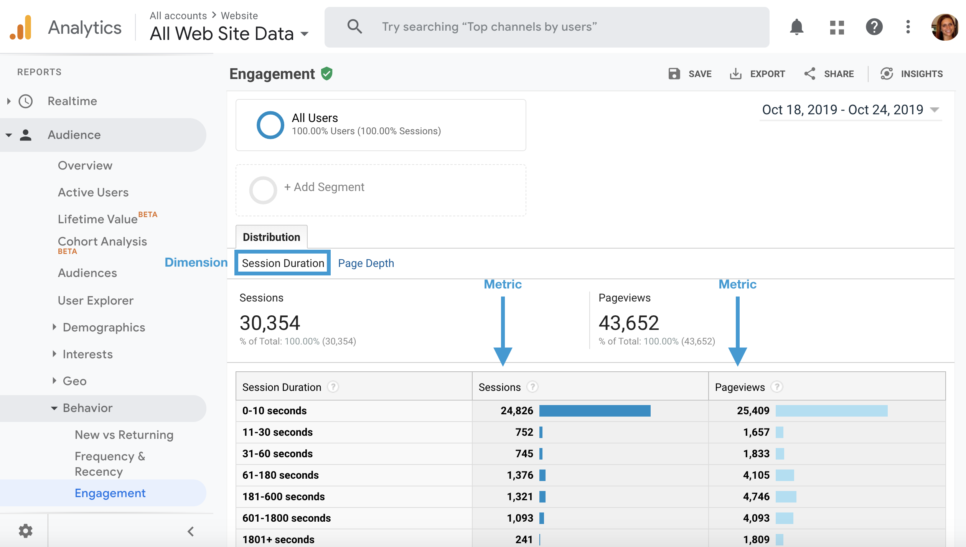This screenshot has width=966, height=547.
Task: Open Admin settings gear icon
Action: coord(26,531)
